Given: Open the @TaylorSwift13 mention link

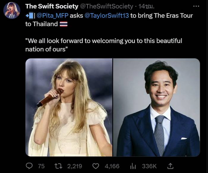Looking at the screenshot, I should click(107, 15).
